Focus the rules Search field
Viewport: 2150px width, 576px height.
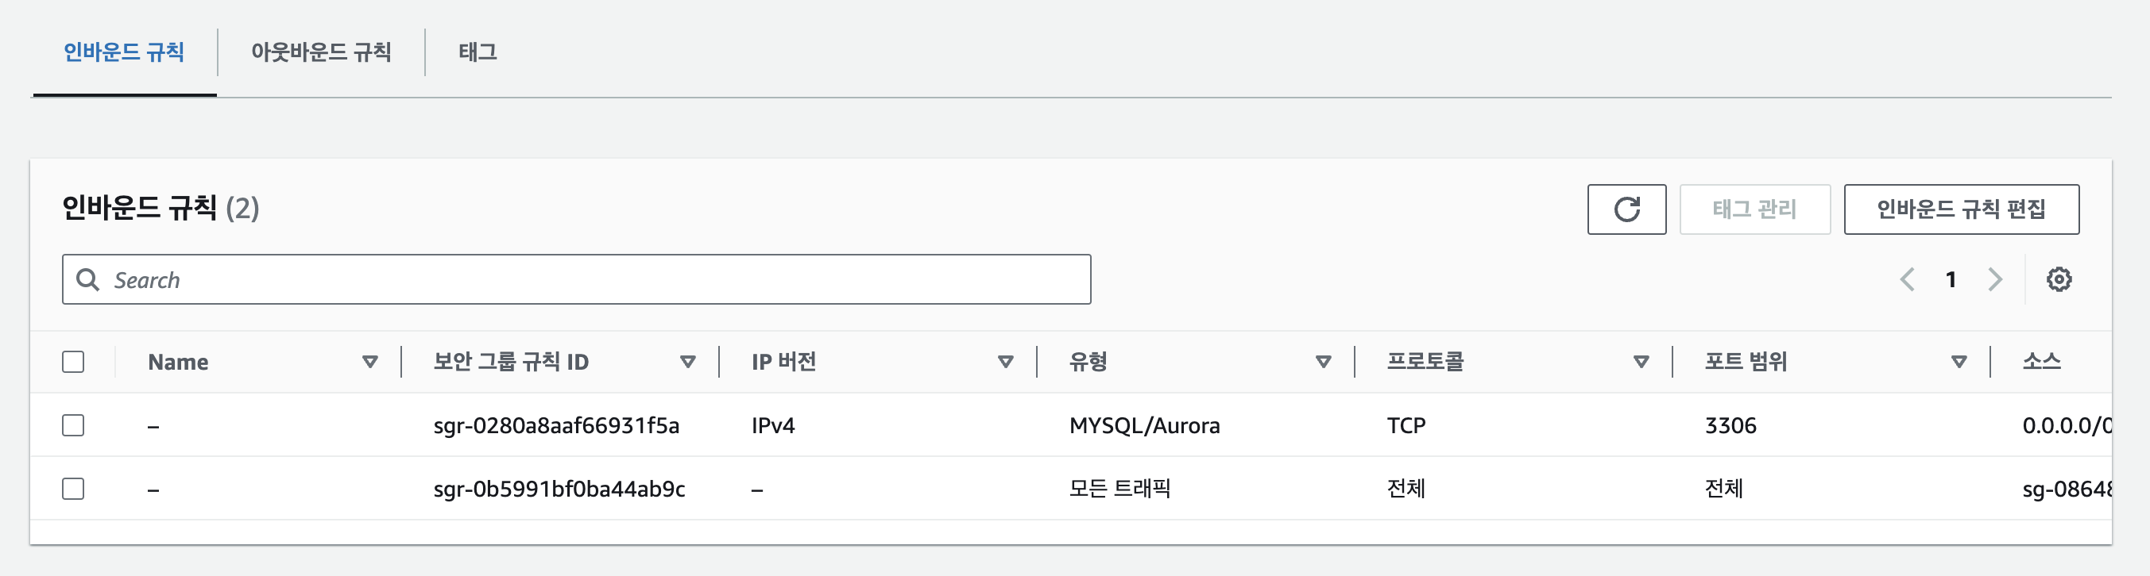[x=584, y=279]
